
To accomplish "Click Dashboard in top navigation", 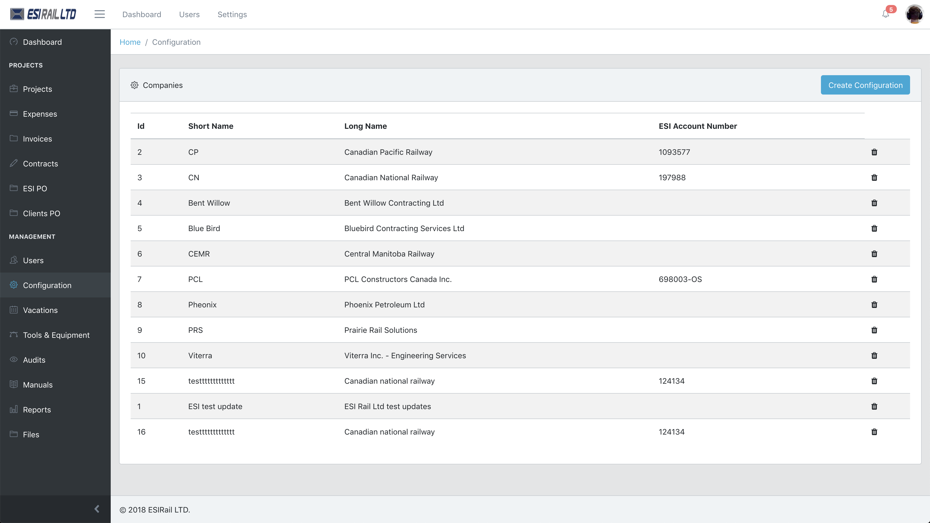I will tap(141, 14).
